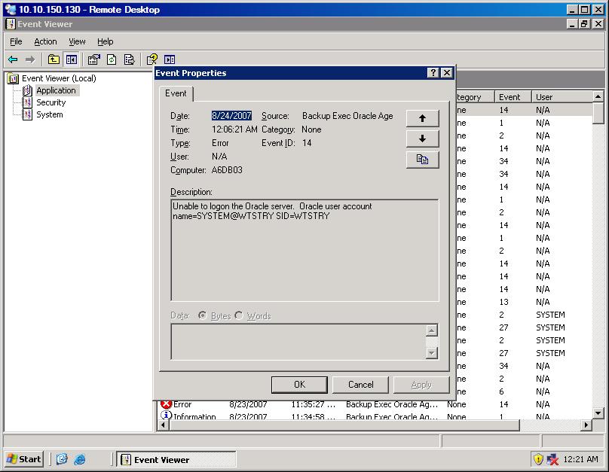This screenshot has height=472, width=609.
Task: Click the Help toolbar icon
Action: tap(151, 59)
